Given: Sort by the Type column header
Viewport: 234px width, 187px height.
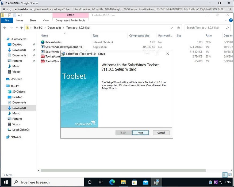Looking at the screenshot, I should click(95, 35).
